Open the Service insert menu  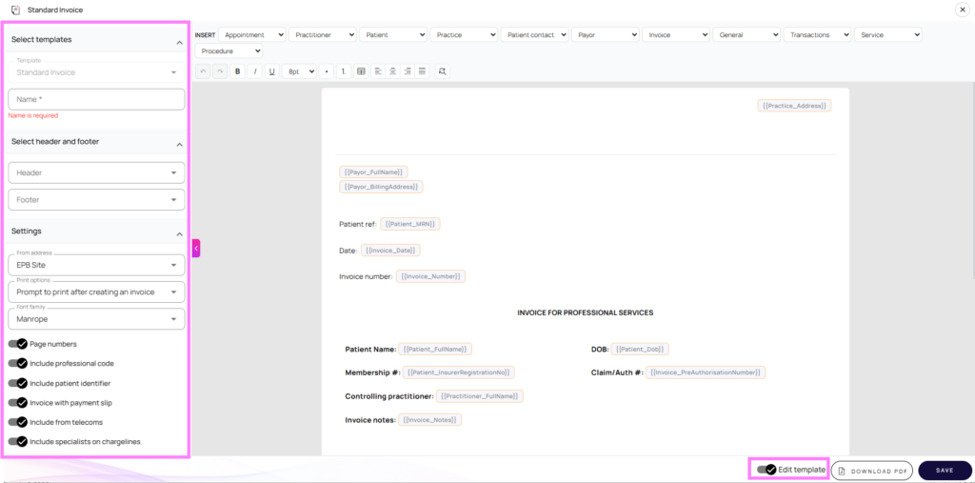click(888, 35)
